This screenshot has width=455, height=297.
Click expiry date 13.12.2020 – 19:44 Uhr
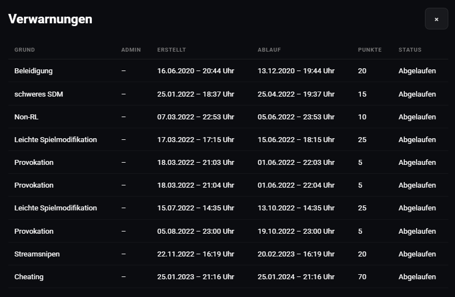[x=296, y=71]
